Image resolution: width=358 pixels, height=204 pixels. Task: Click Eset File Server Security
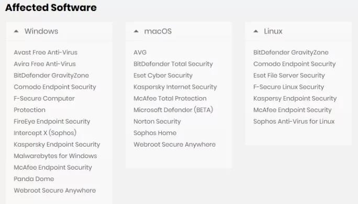(x=289, y=76)
